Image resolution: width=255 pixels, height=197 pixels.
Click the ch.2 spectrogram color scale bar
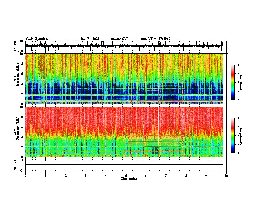coord(233,136)
